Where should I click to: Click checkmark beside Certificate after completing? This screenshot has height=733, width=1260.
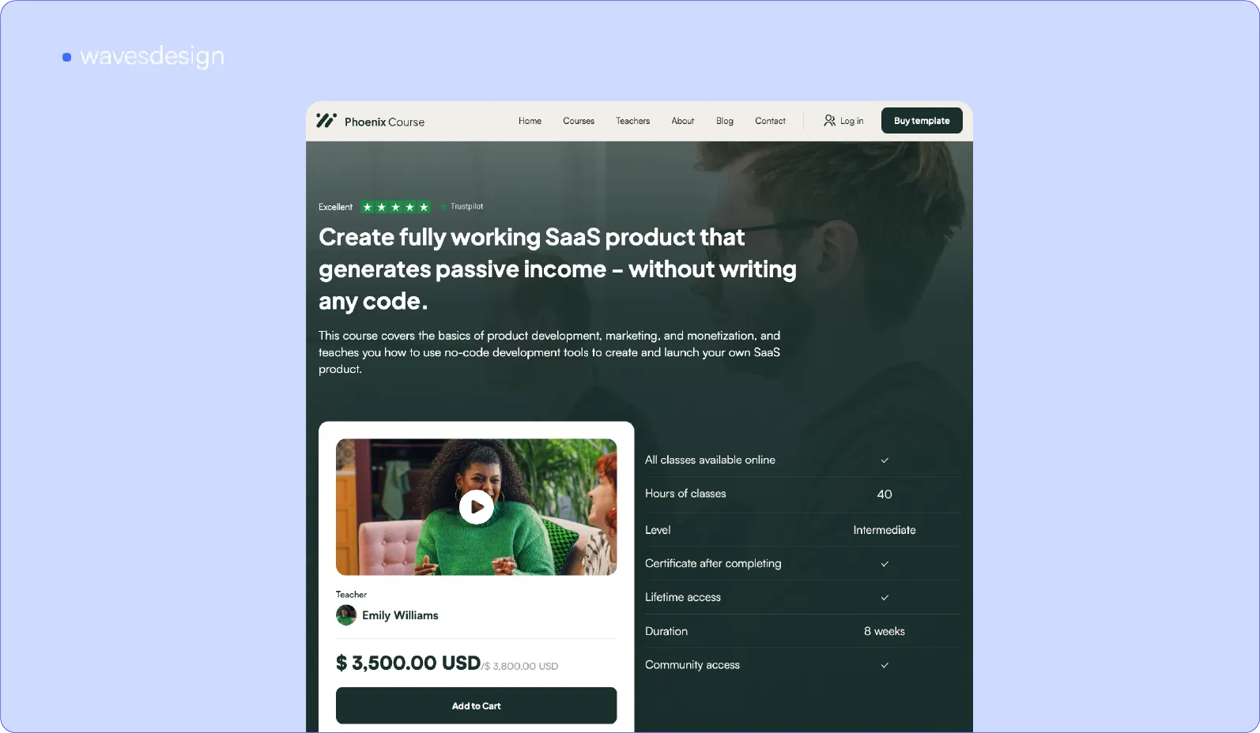(885, 563)
